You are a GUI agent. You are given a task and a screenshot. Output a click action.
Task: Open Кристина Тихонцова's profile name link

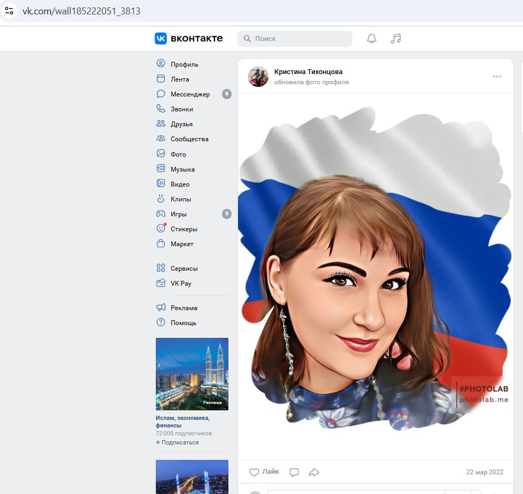(x=308, y=72)
